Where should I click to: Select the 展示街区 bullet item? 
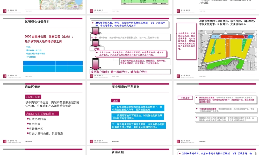click(x=33, y=124)
